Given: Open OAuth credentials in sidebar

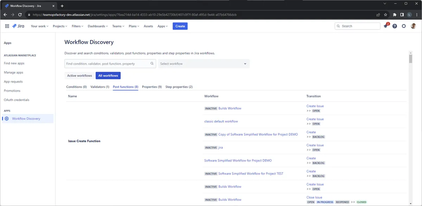Looking at the screenshot, I should (x=17, y=100).
